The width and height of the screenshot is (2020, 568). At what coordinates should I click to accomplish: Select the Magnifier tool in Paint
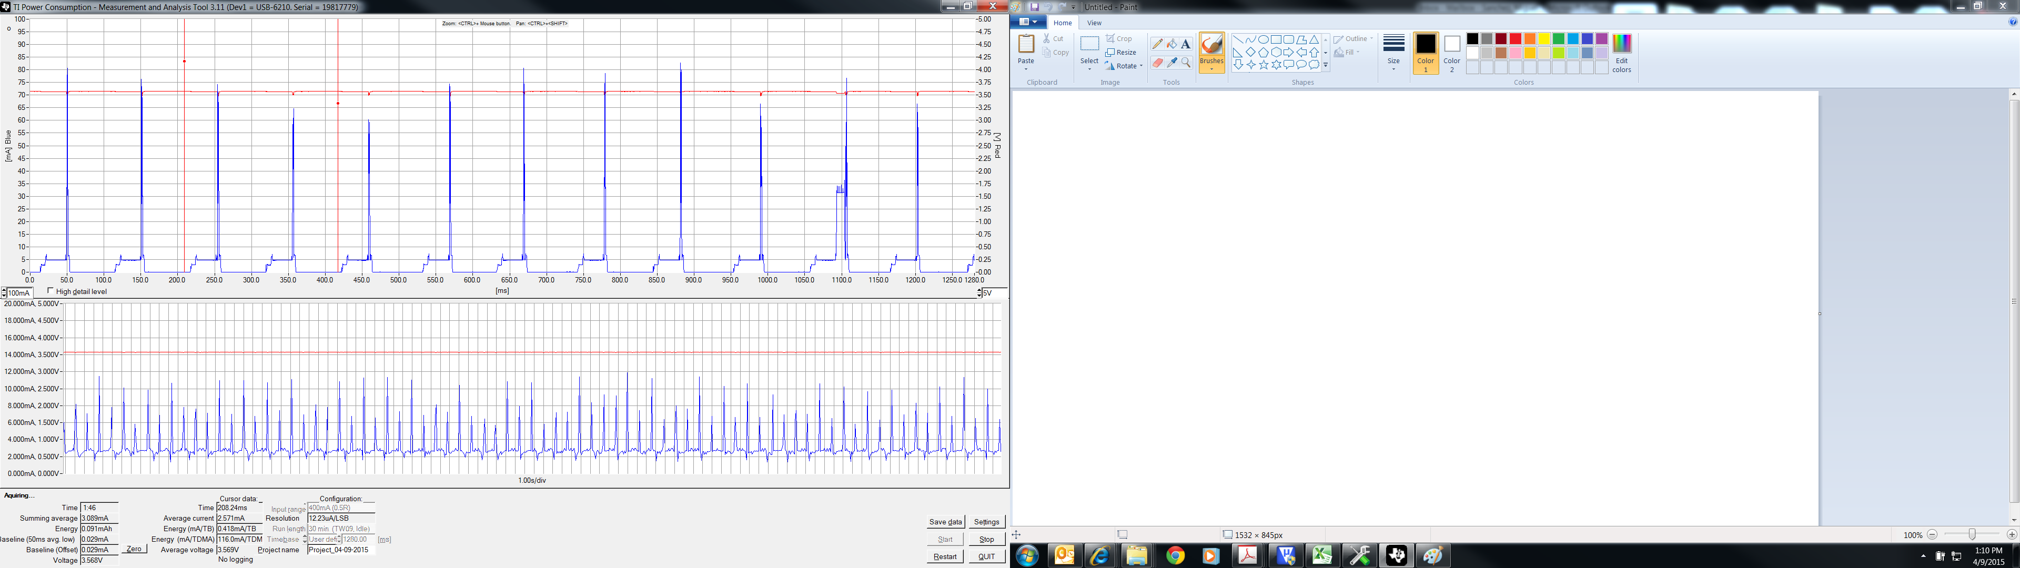click(x=1186, y=63)
